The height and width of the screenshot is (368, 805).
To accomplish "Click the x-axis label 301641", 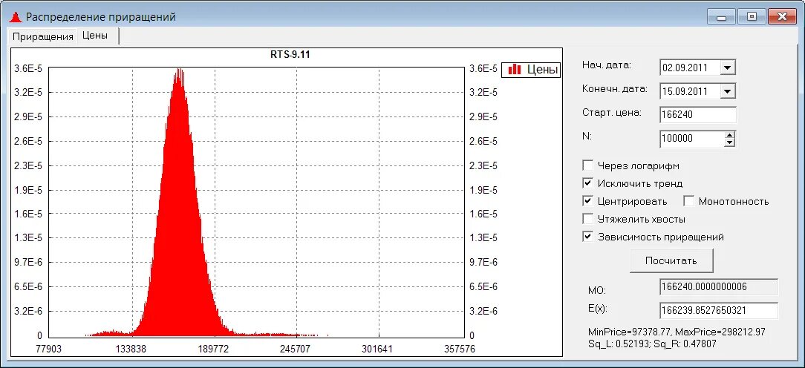I will (379, 349).
